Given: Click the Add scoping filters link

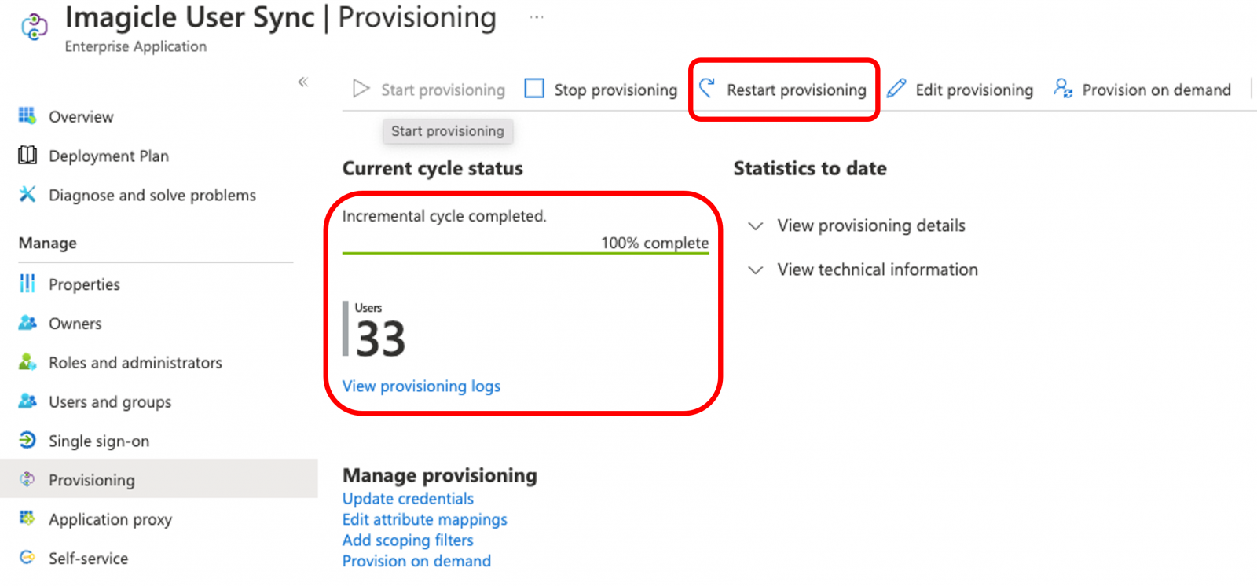Looking at the screenshot, I should (408, 540).
